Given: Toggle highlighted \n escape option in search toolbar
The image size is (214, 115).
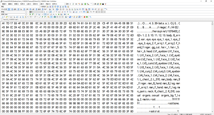Looking at the screenshot, I should pyautogui.click(x=45, y=14).
